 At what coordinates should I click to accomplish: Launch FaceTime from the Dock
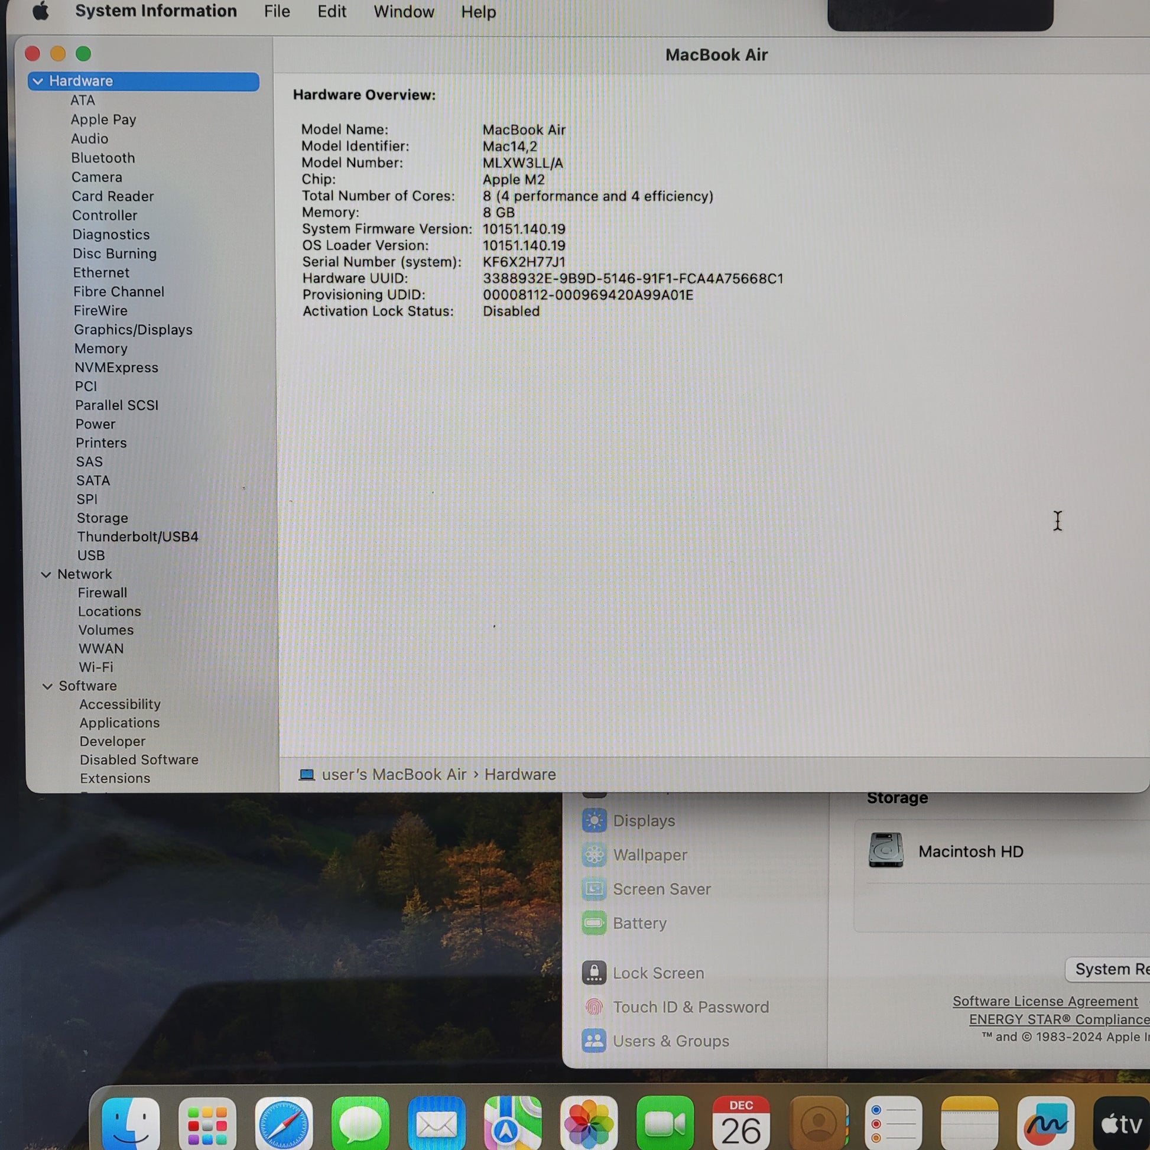point(665,1123)
